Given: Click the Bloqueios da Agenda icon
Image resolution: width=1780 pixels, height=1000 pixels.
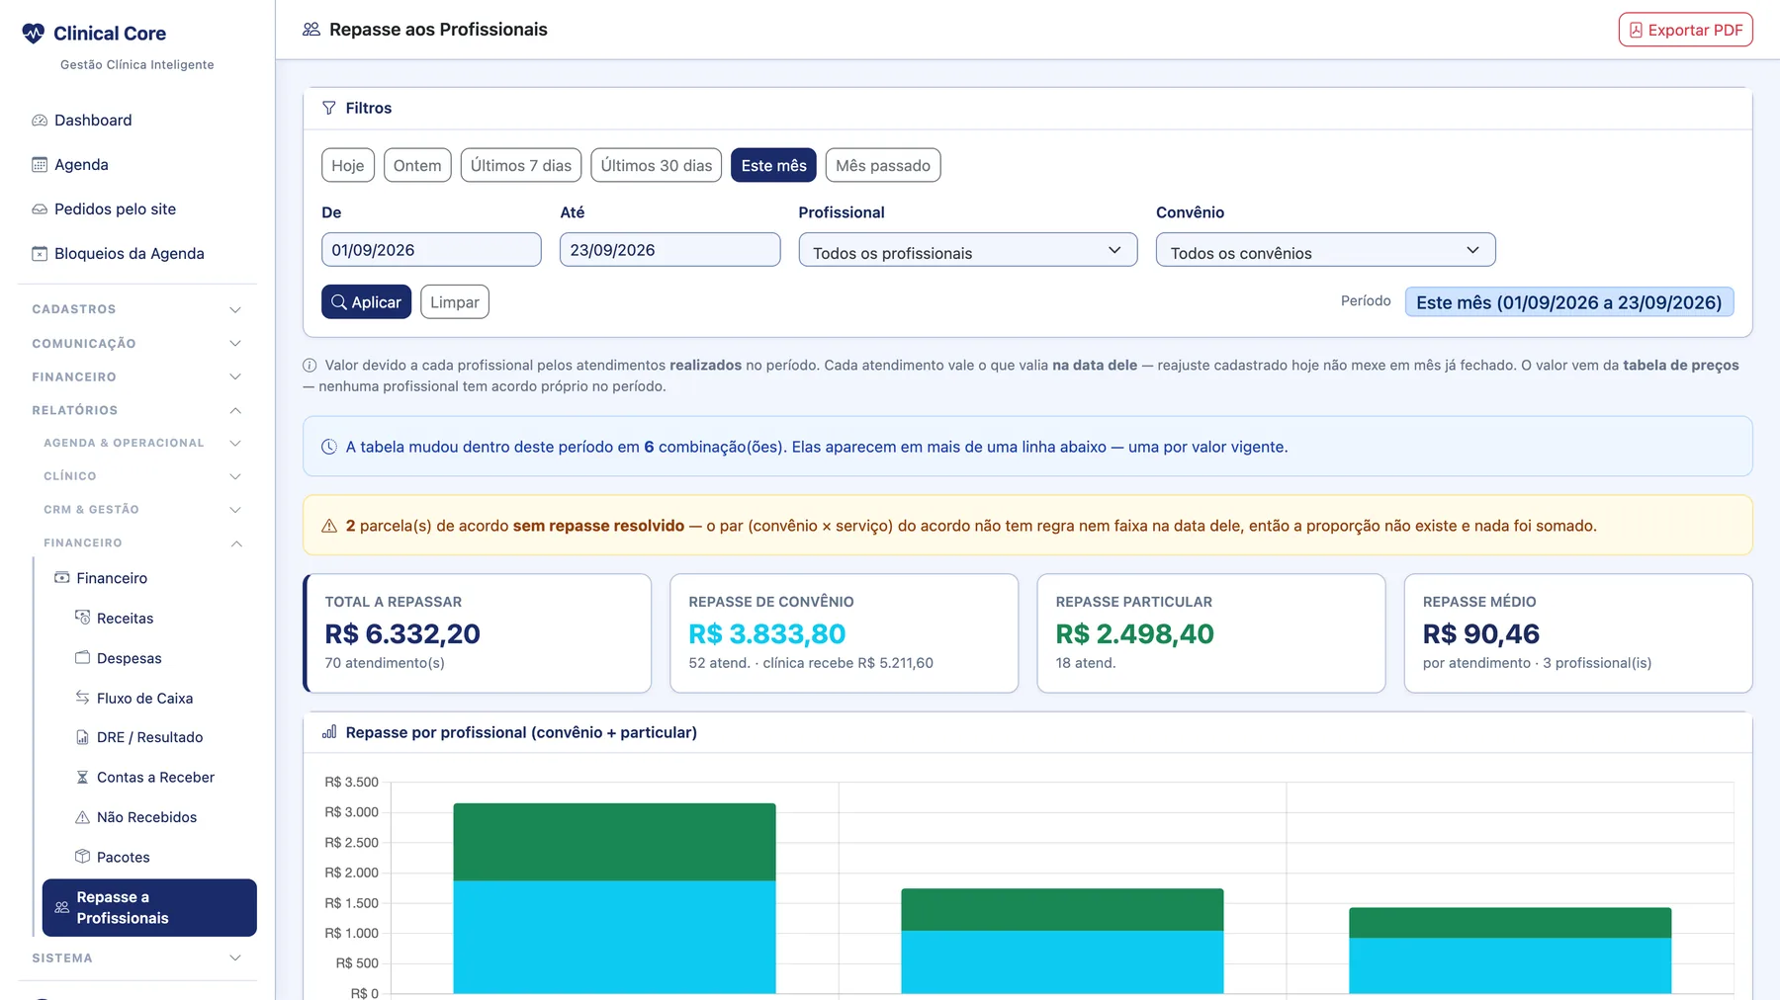Looking at the screenshot, I should coord(40,254).
